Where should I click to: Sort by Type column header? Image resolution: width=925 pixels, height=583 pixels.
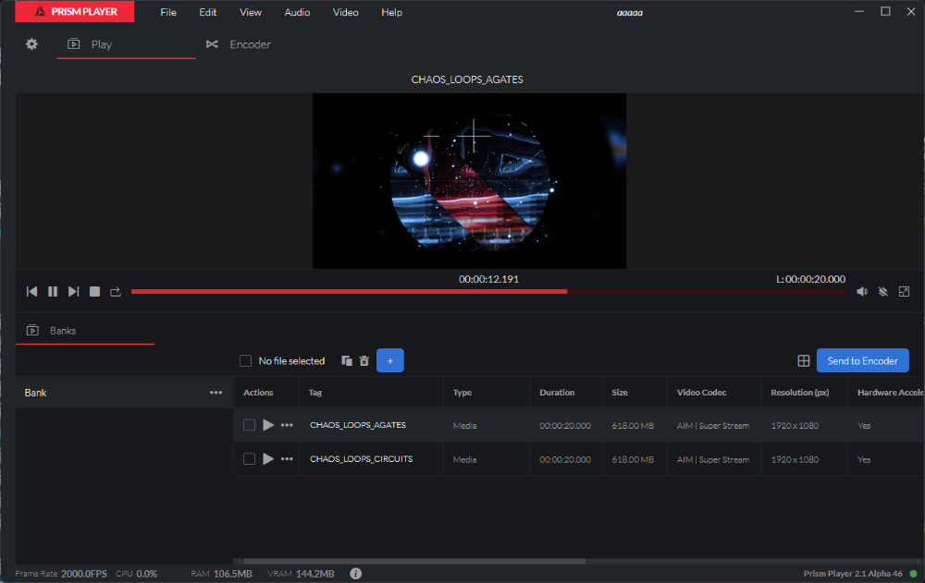click(x=462, y=393)
